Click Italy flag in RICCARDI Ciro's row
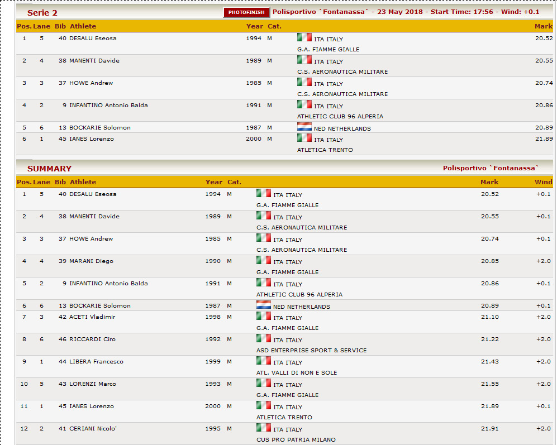This screenshot has height=445, width=557. coord(263,338)
